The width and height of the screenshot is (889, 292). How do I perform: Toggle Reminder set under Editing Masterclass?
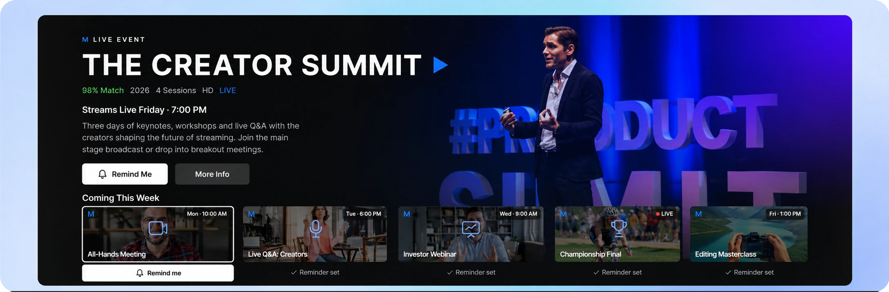(749, 273)
